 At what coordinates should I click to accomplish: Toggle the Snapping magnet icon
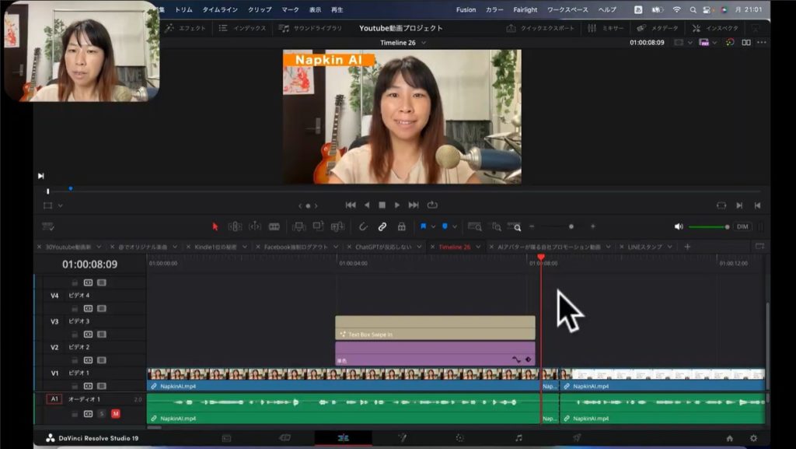pyautogui.click(x=363, y=226)
